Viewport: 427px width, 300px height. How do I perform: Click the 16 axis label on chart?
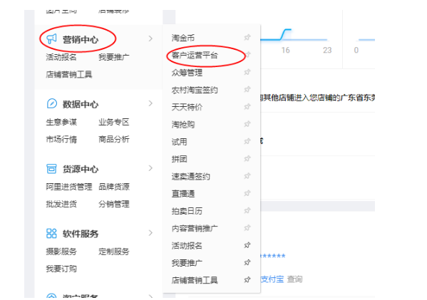pyautogui.click(x=285, y=50)
